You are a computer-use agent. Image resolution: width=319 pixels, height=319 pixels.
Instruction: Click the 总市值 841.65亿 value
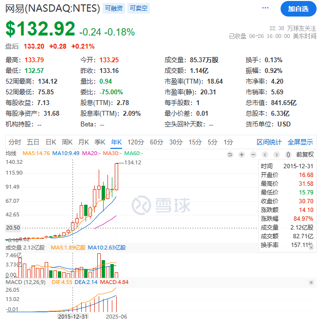[x=284, y=103]
